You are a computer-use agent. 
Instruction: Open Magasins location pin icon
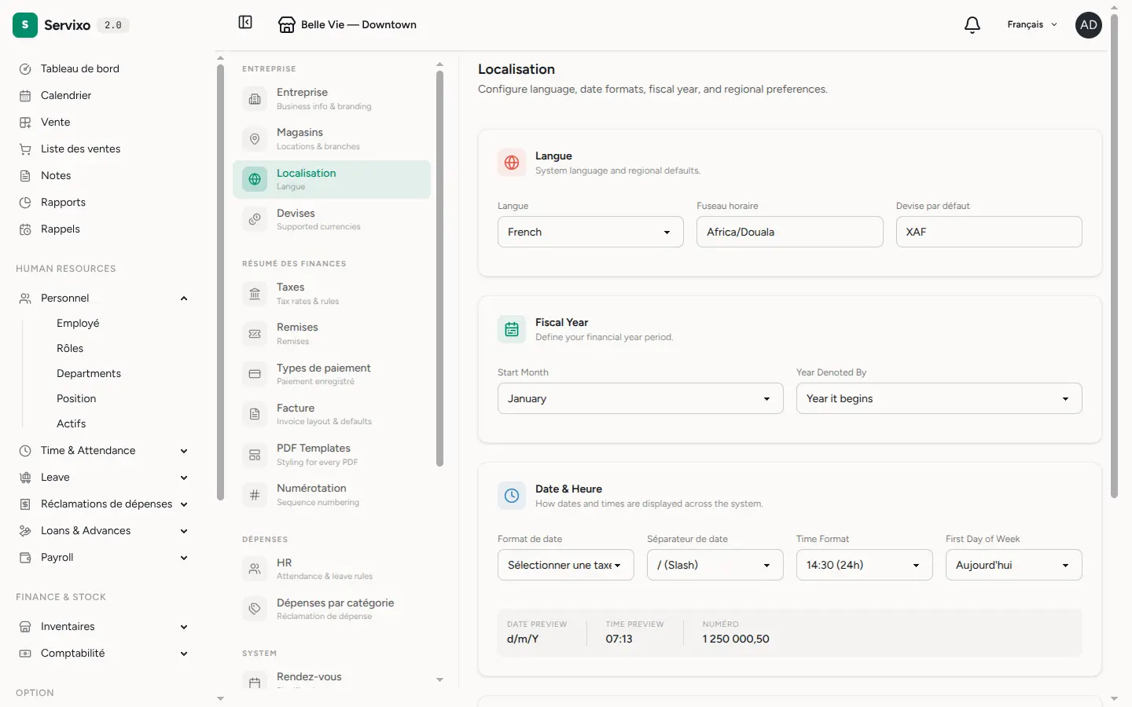[255, 139]
